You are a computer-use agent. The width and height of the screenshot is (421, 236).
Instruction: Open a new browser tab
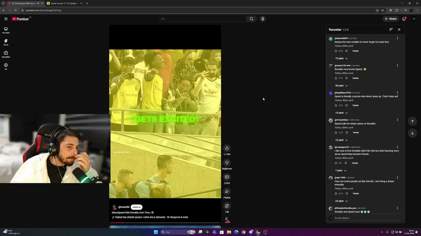[87, 3]
